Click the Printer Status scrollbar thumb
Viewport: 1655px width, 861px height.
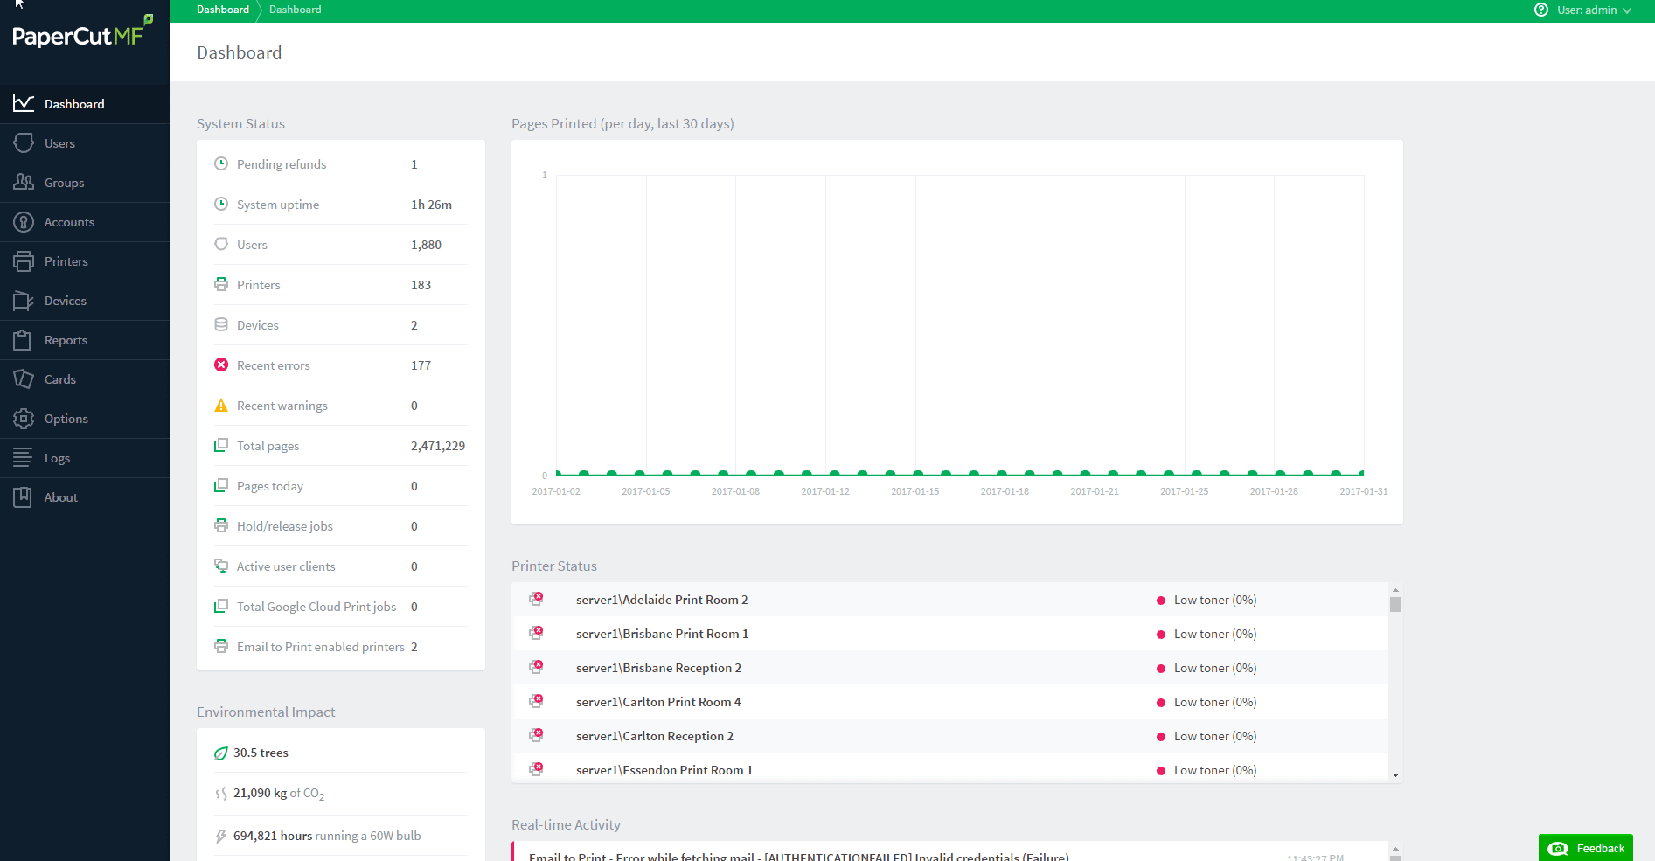coord(1395,604)
